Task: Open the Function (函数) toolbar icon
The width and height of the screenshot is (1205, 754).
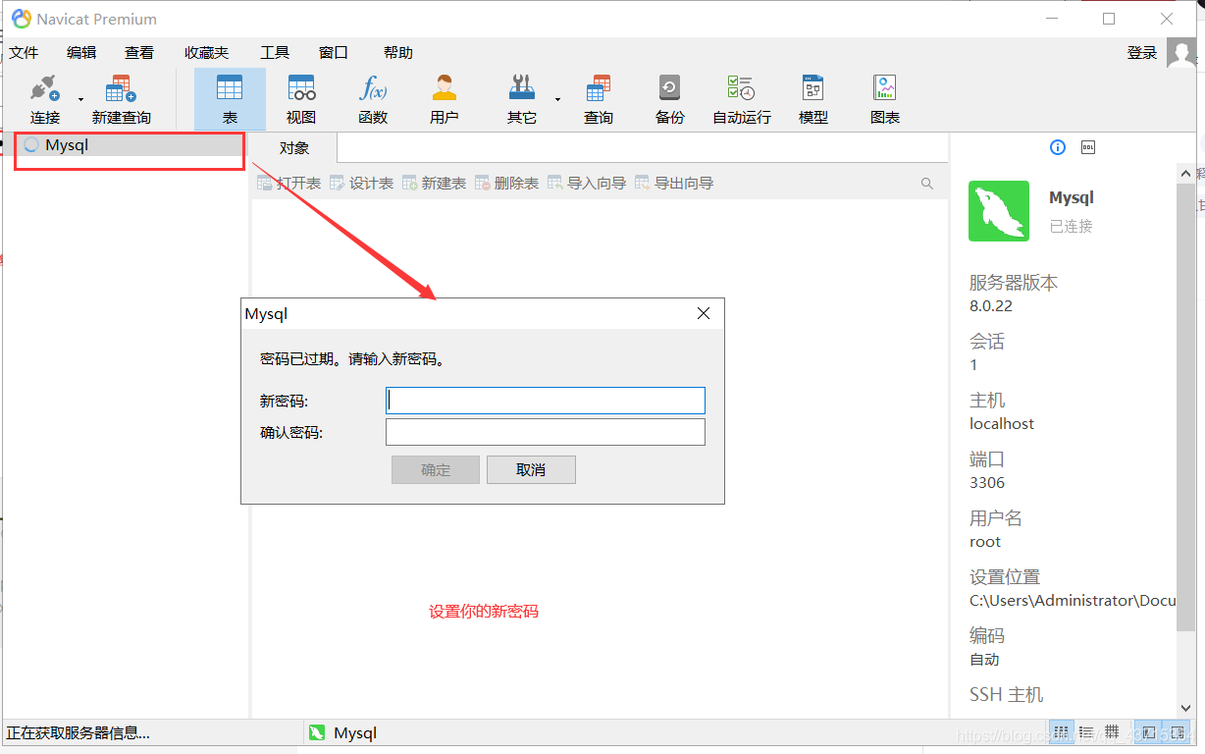Action: (373, 99)
